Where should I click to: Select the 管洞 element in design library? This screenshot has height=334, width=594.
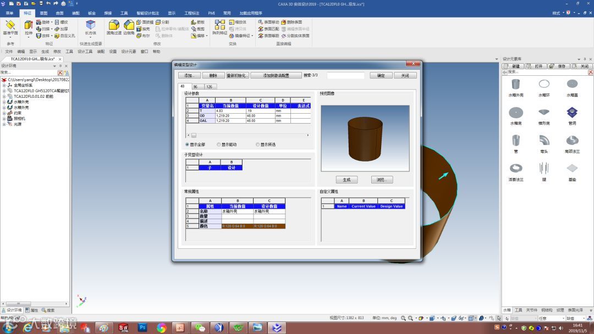point(572,113)
